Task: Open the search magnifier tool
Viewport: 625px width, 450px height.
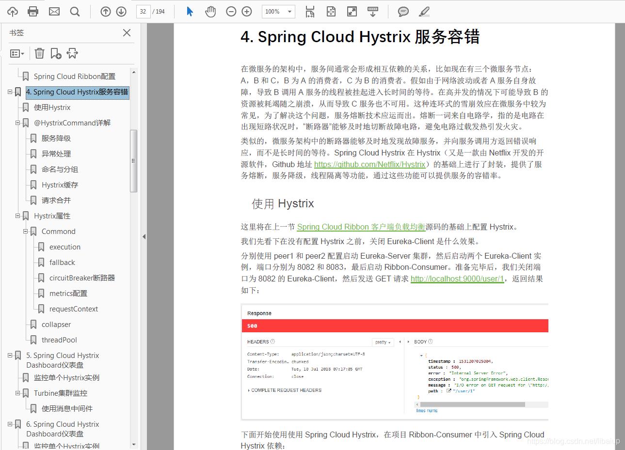Action: tap(75, 12)
